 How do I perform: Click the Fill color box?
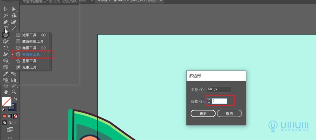pos(7,102)
